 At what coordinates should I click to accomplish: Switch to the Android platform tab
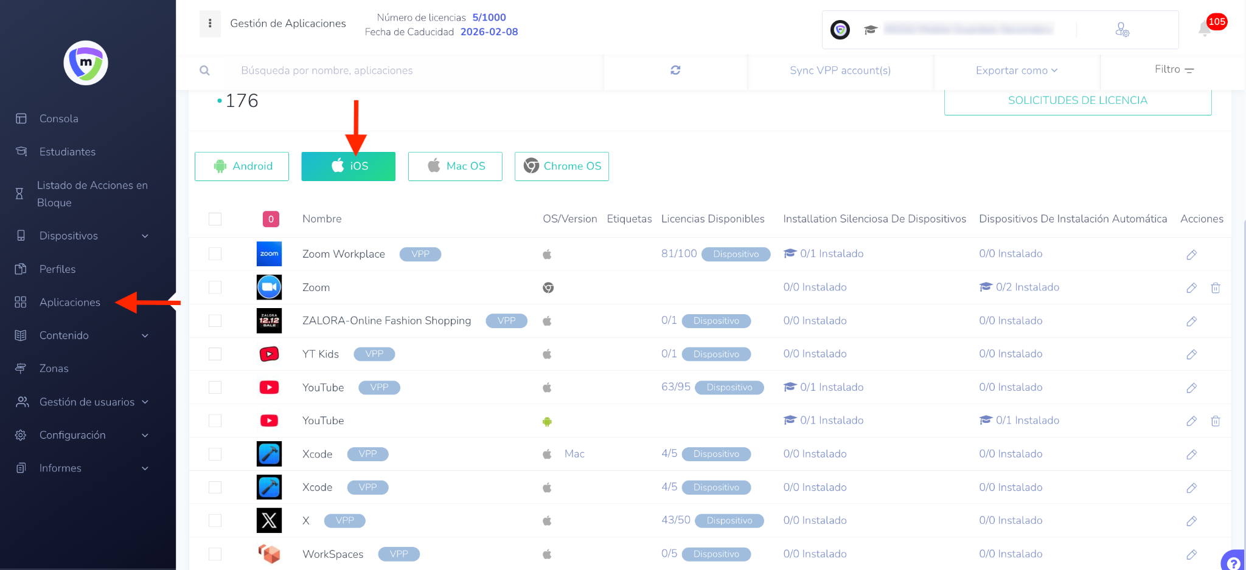coord(242,167)
